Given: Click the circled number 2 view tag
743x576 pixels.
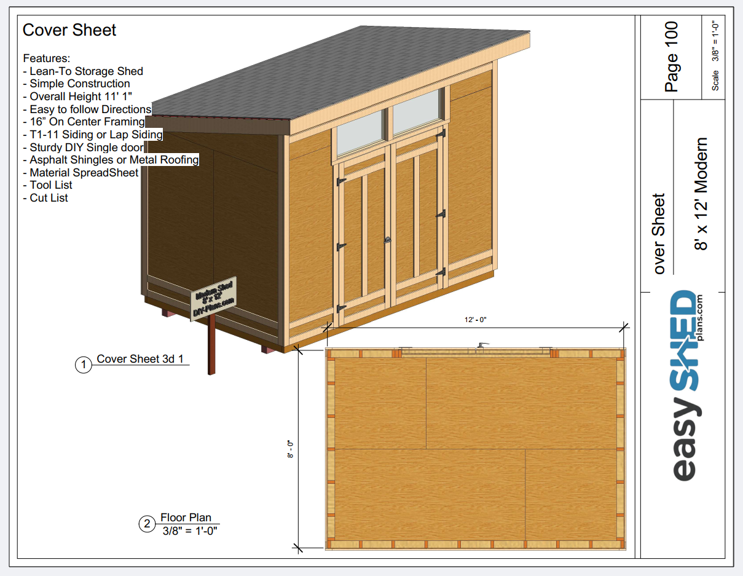Looking at the screenshot, I should (x=147, y=524).
